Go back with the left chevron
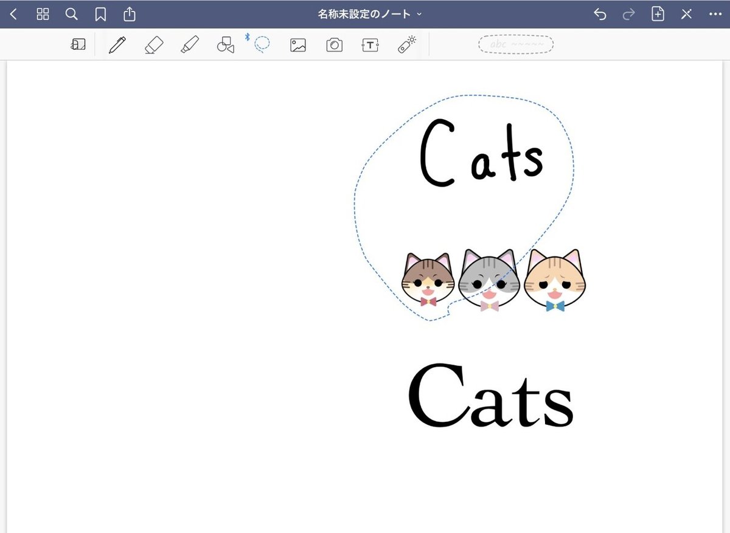Screen dimensions: 730x533 click(x=14, y=14)
